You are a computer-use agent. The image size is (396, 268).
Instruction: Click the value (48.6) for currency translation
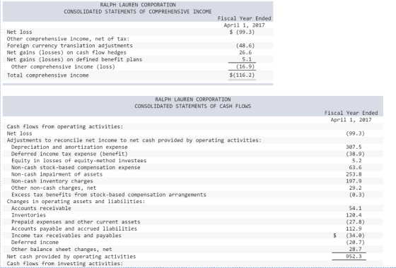pos(245,46)
